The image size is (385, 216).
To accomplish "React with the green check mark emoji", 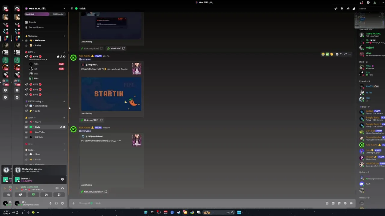I will click(327, 54).
